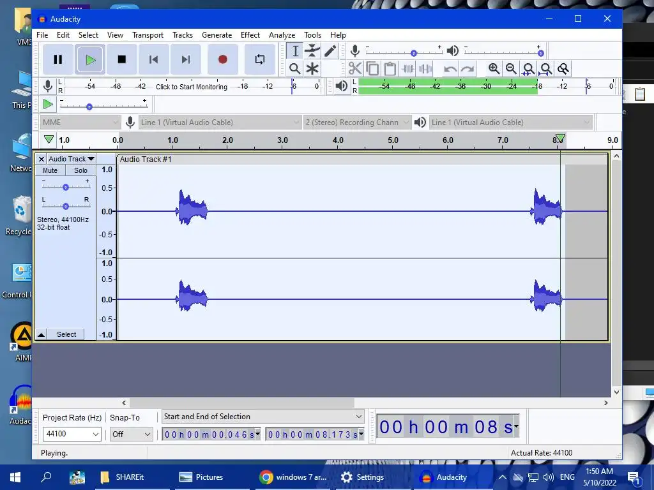Toggle the Loop playback button
Screen dimensions: 654x490
(259, 59)
